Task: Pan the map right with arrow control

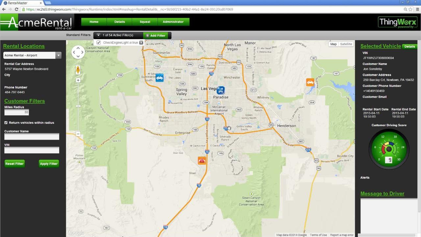Action: [x=82, y=52]
